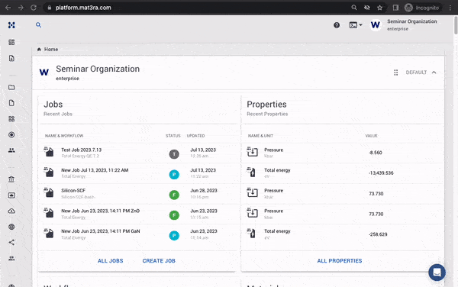458x287 pixels.
Task: Open Test Job 2023.7.13
Action: point(81,150)
